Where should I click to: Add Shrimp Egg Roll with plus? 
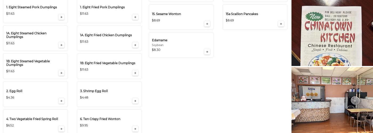click(x=135, y=101)
